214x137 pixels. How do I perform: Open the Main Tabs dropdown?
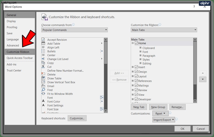[x=164, y=30]
